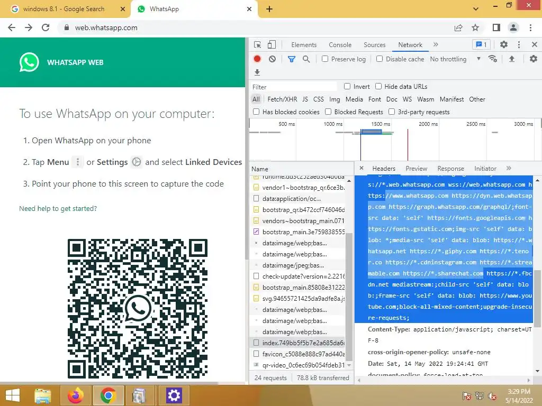The image size is (542, 406).
Task: Open the Response tab of the request
Action: [x=450, y=169]
